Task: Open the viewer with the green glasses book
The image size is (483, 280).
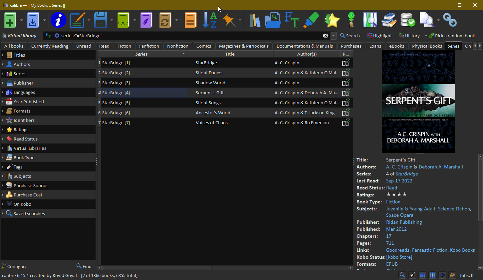Action: point(123,20)
